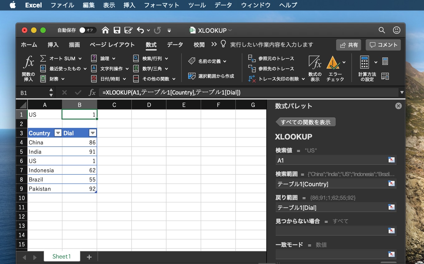Click the コメント button
Screen dimensions: 424x264
point(383,45)
